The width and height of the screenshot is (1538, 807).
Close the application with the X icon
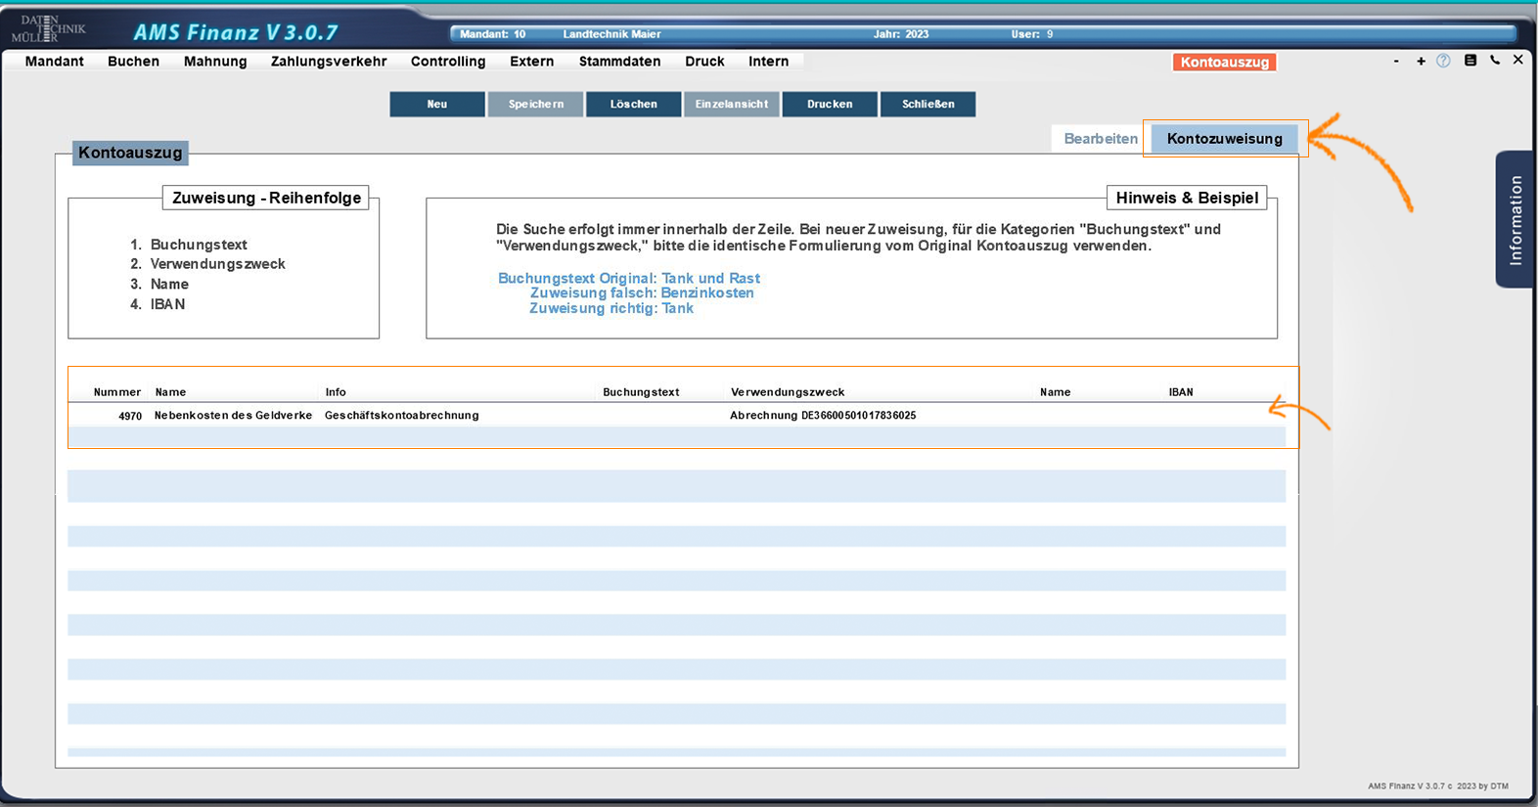coord(1517,60)
